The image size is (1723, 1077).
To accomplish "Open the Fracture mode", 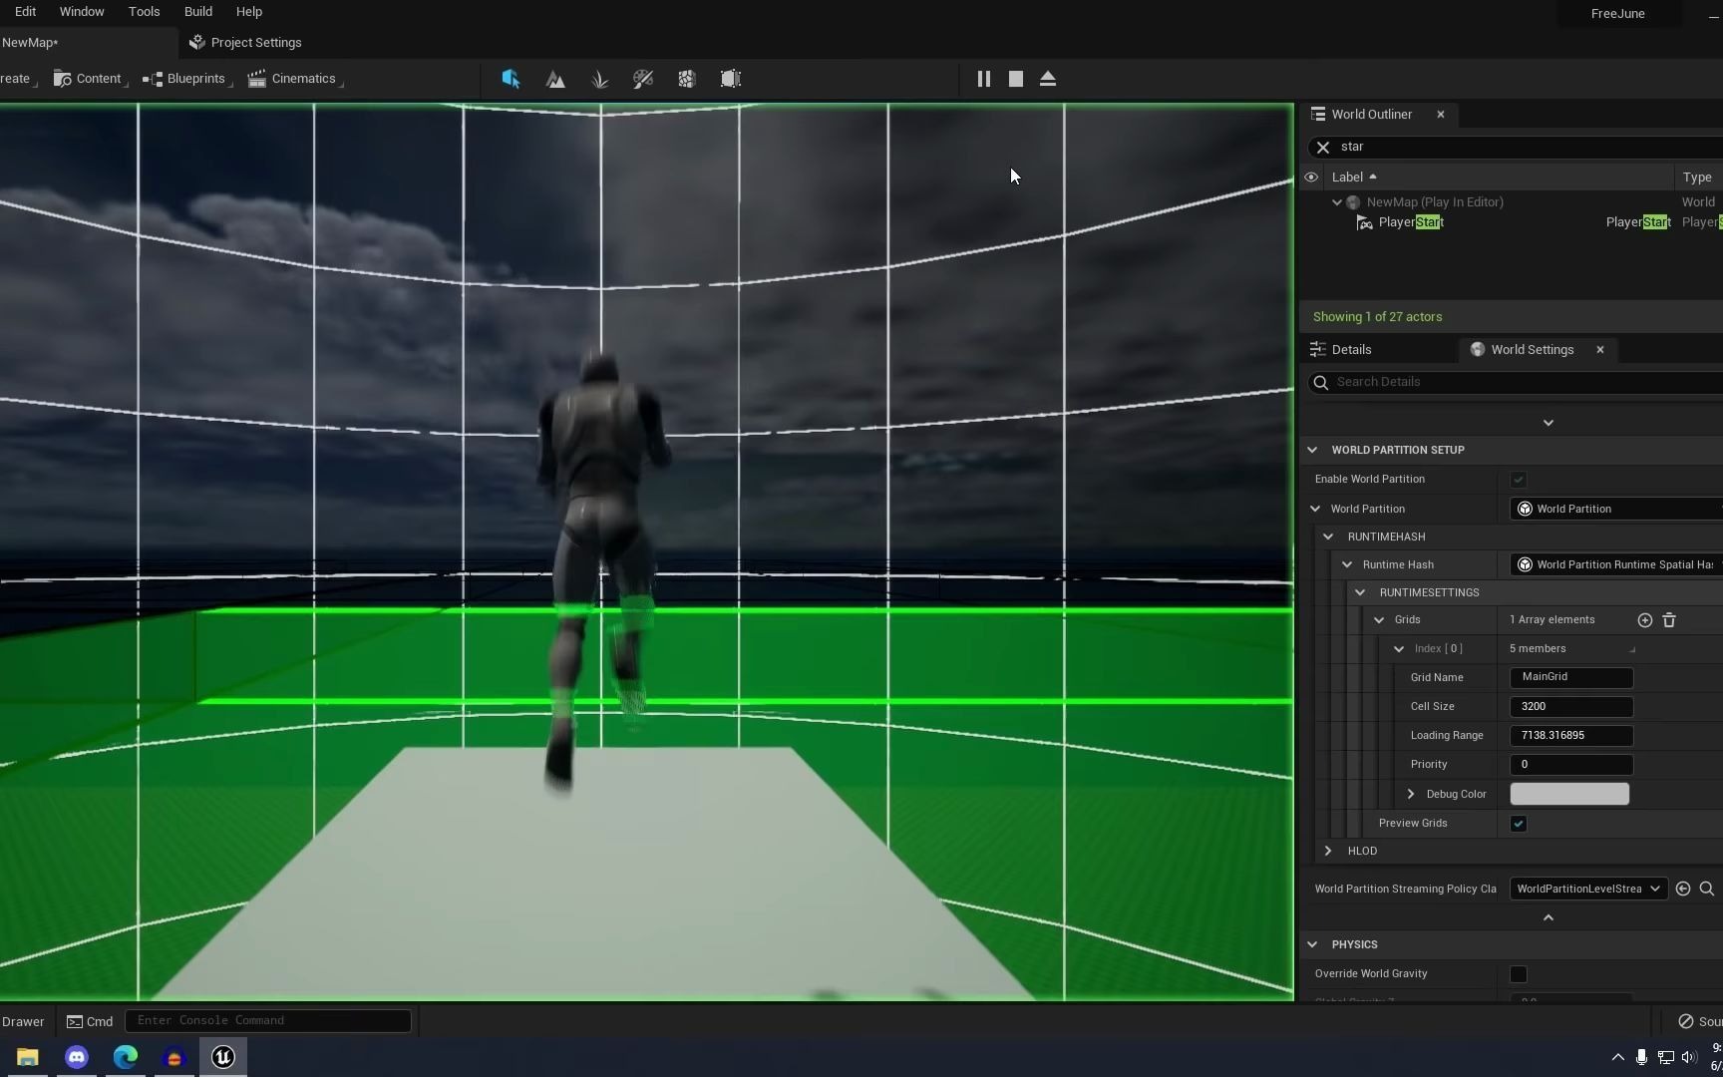I will tap(686, 79).
